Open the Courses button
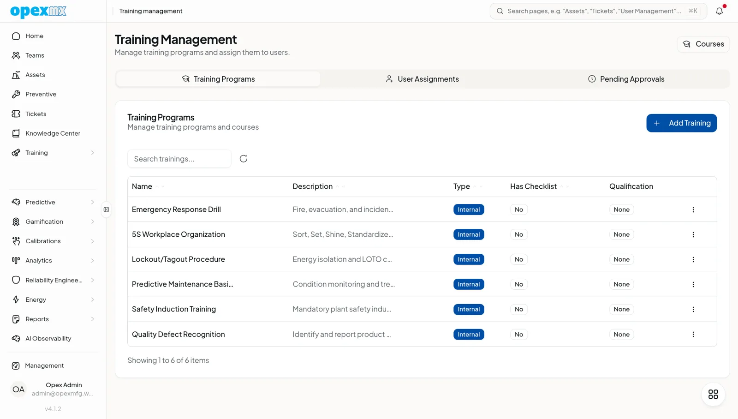This screenshot has width=738, height=419. pos(703,44)
